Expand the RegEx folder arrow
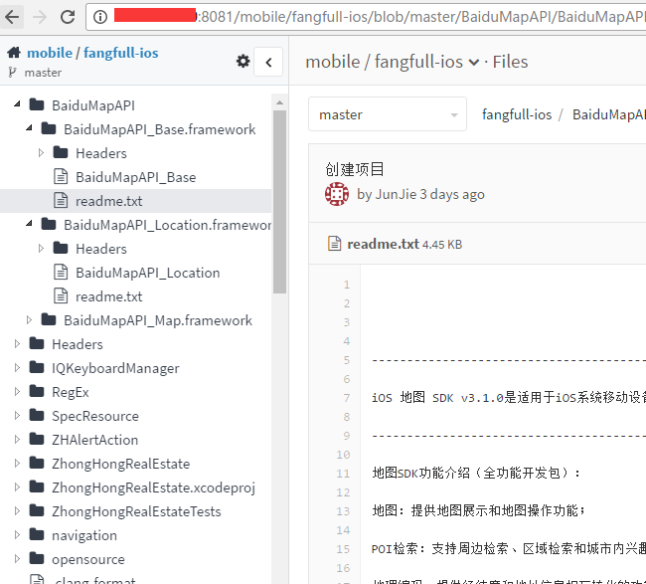Screen dimensions: 646x584 [x=17, y=391]
